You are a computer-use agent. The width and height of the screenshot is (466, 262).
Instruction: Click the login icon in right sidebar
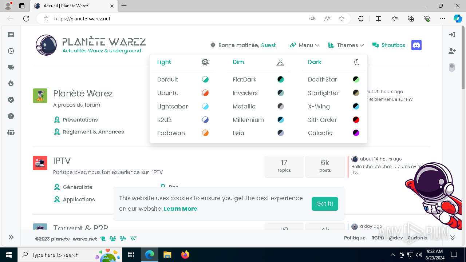click(x=452, y=35)
